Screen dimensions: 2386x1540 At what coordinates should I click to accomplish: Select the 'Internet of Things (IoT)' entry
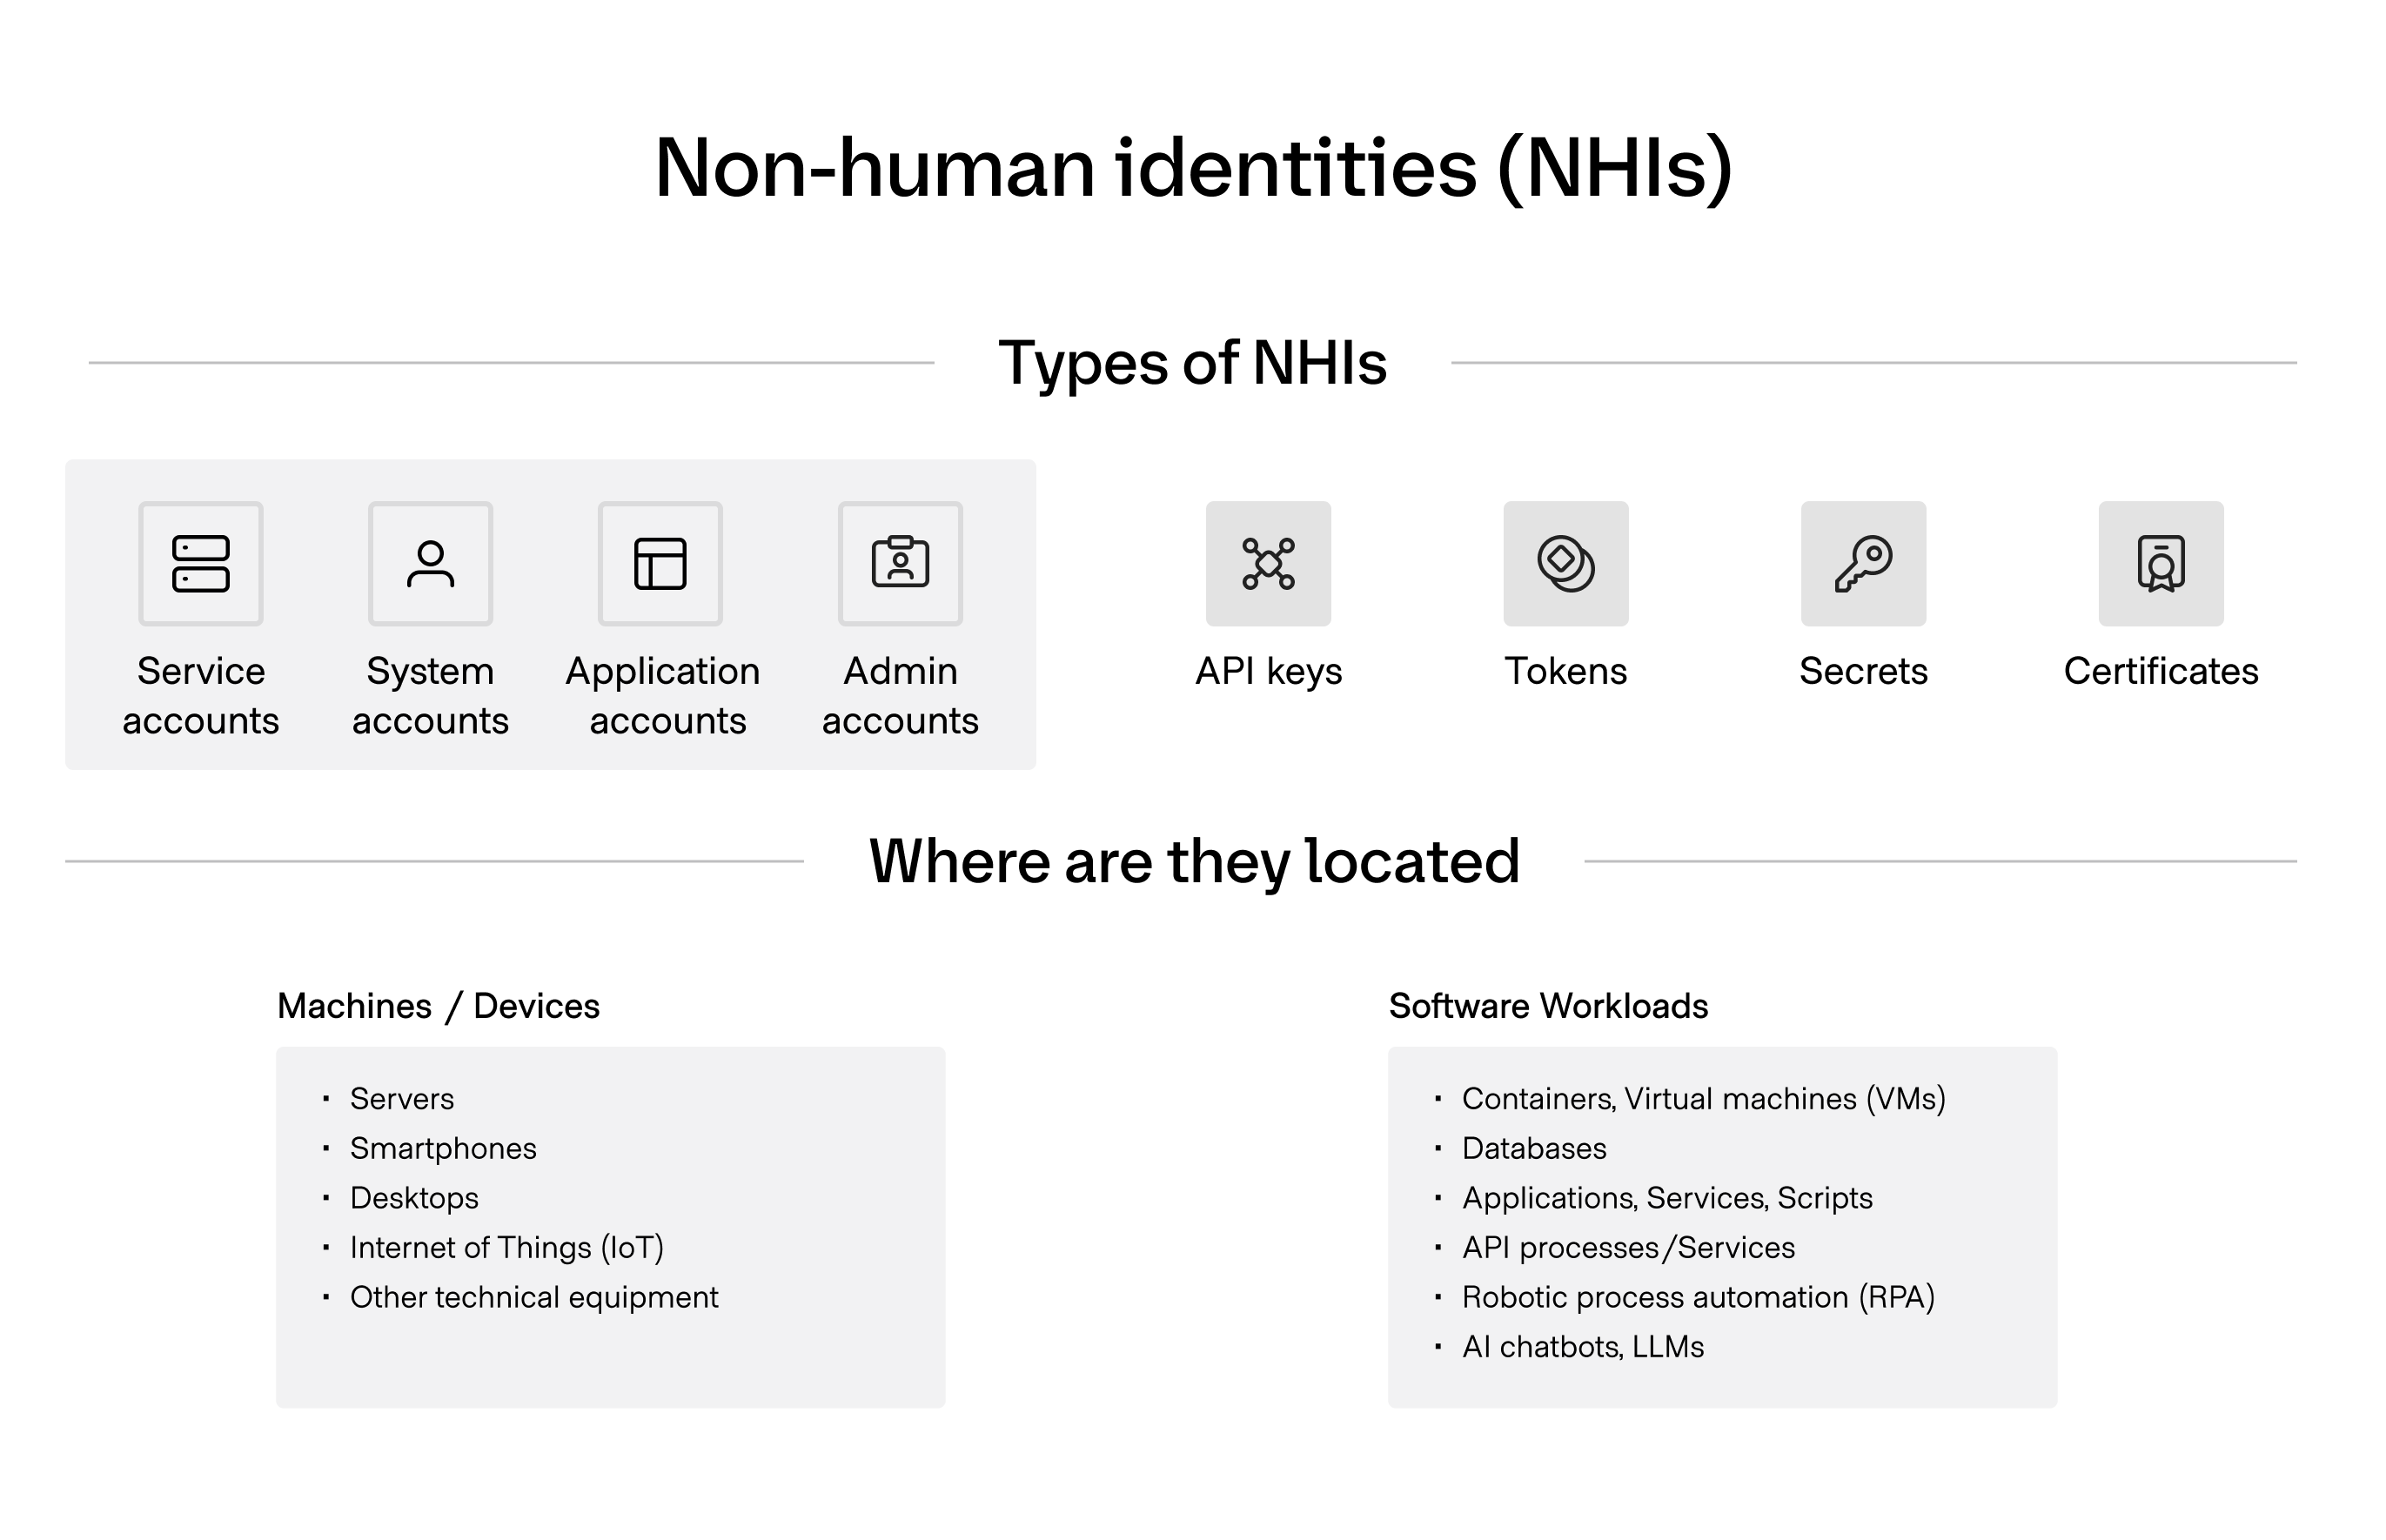[x=508, y=1247]
